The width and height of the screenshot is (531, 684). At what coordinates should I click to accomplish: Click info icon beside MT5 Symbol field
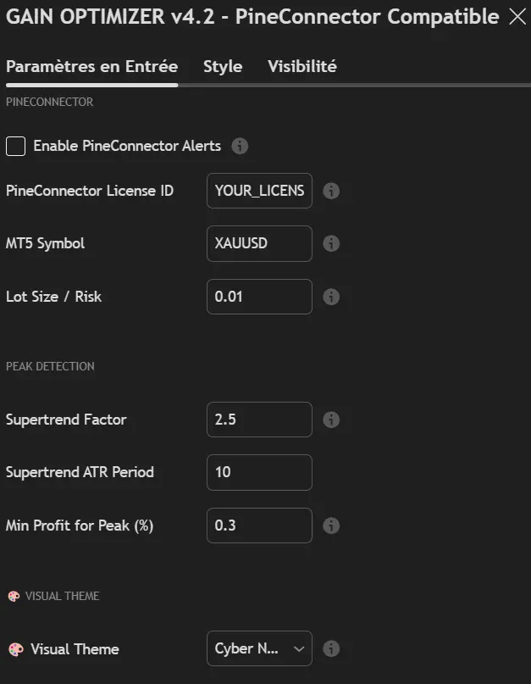point(332,243)
